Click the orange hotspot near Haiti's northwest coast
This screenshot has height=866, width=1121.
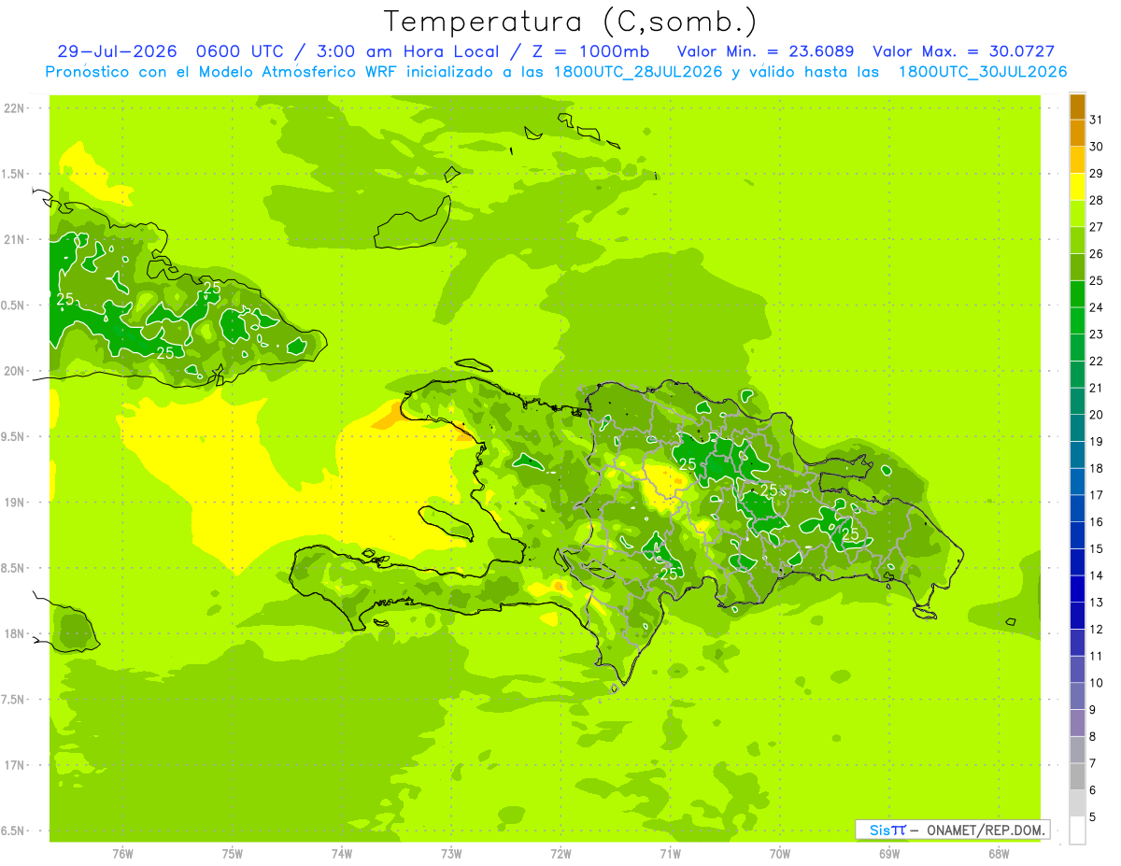click(386, 422)
